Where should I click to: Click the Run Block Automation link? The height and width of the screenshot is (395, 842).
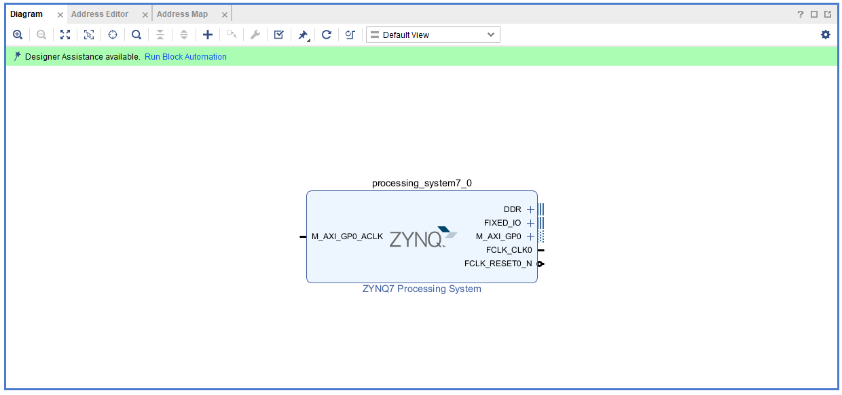tap(185, 57)
